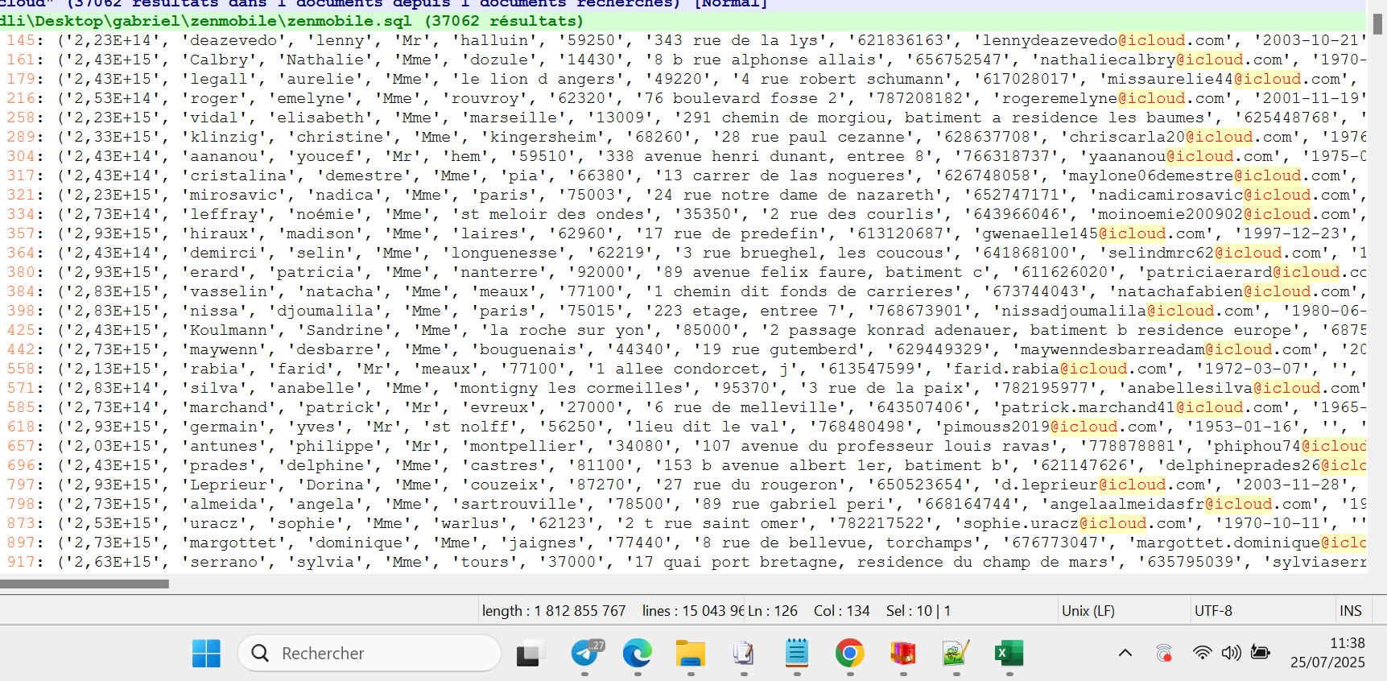Image resolution: width=1387 pixels, height=681 pixels.
Task: Select the search result at line 917
Action: [683, 562]
